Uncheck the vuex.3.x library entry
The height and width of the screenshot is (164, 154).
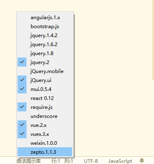tap(45, 134)
